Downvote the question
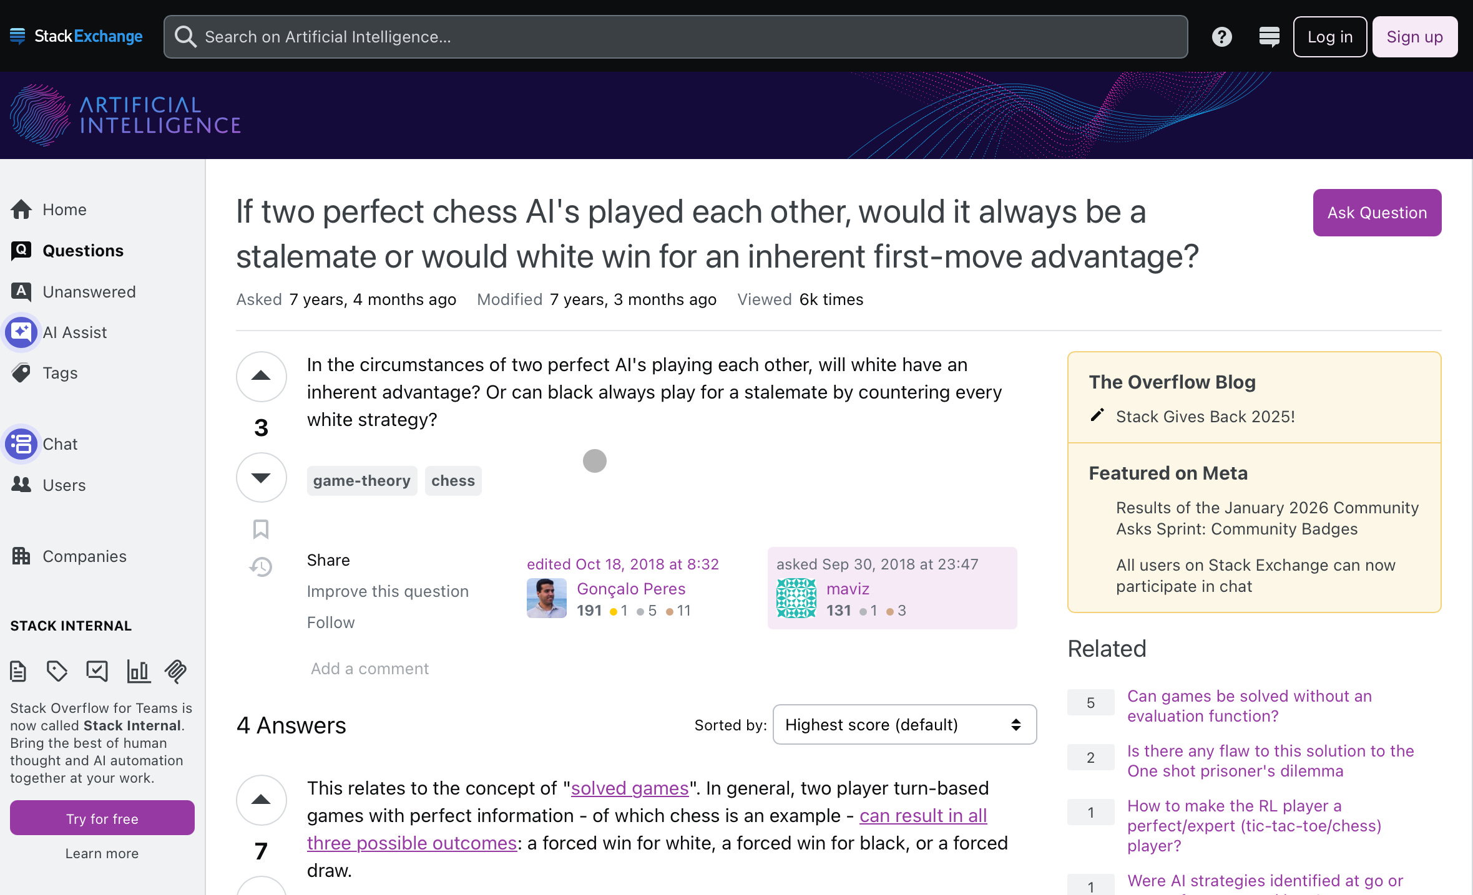The height and width of the screenshot is (895, 1473). [261, 478]
